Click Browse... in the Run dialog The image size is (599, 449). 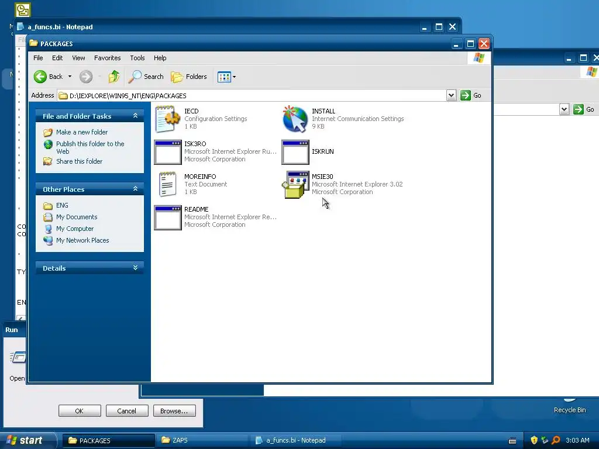(x=174, y=411)
